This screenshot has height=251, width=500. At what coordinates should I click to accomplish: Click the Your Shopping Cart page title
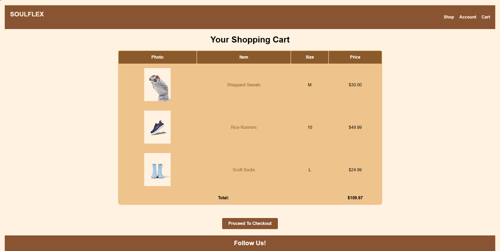[250, 40]
